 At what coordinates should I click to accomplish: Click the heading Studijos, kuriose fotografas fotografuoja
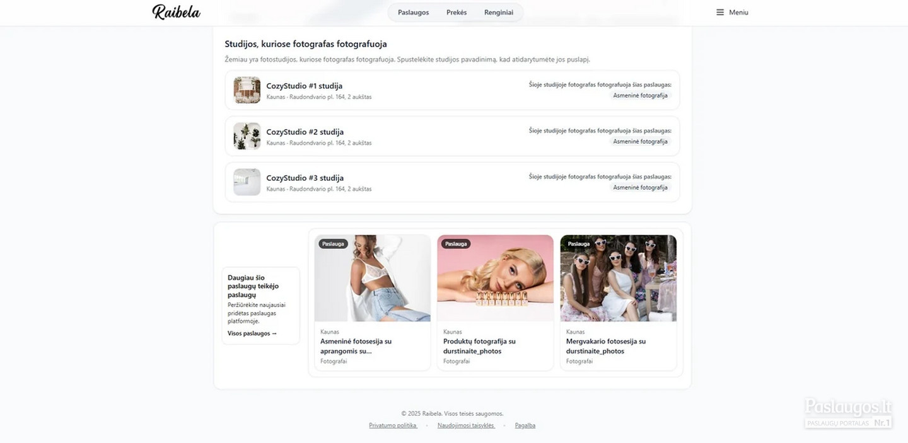pos(306,44)
